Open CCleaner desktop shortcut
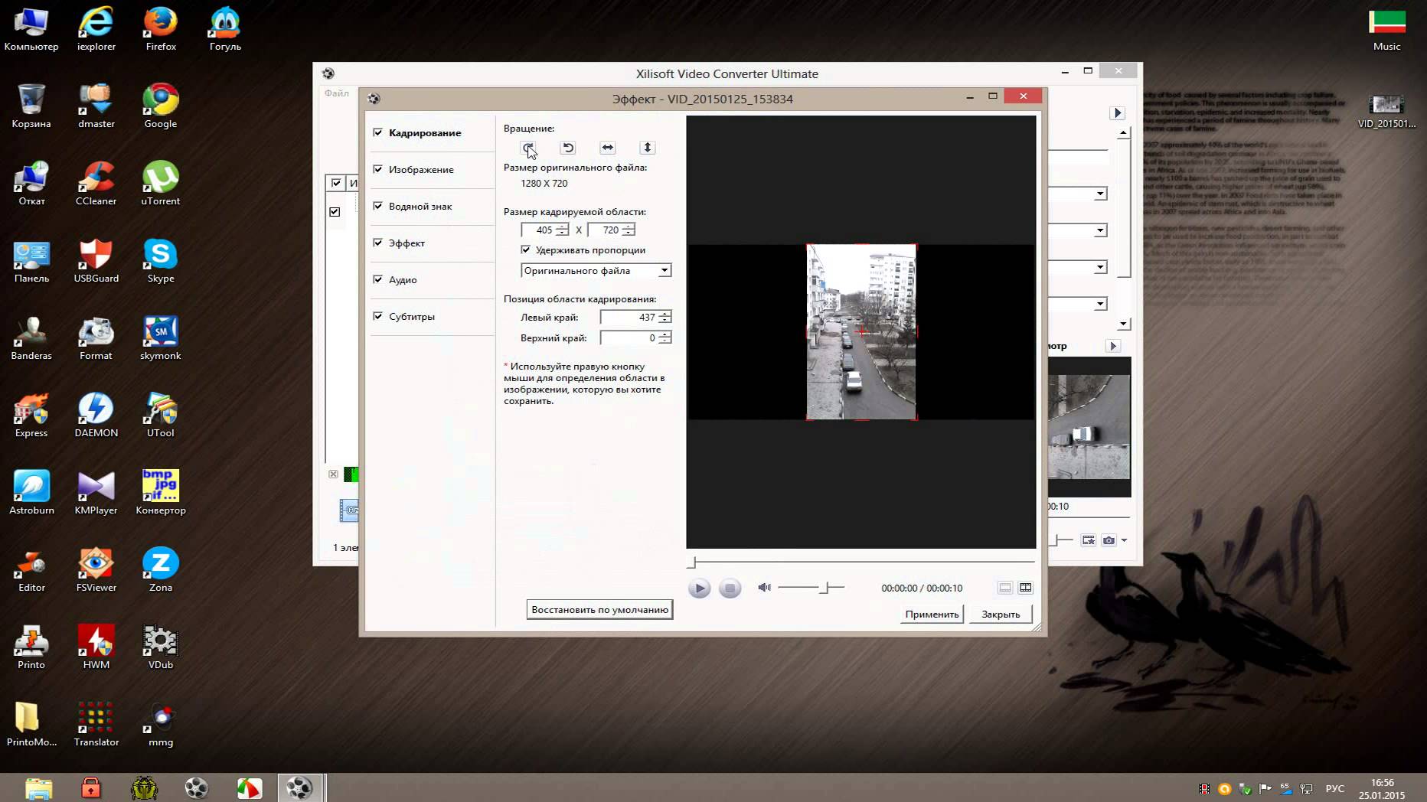 point(96,184)
